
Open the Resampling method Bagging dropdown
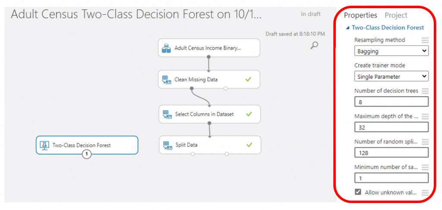point(391,52)
